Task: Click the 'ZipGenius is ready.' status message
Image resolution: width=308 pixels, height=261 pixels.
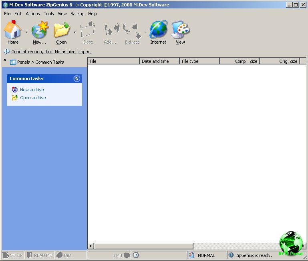Action: click(x=254, y=255)
